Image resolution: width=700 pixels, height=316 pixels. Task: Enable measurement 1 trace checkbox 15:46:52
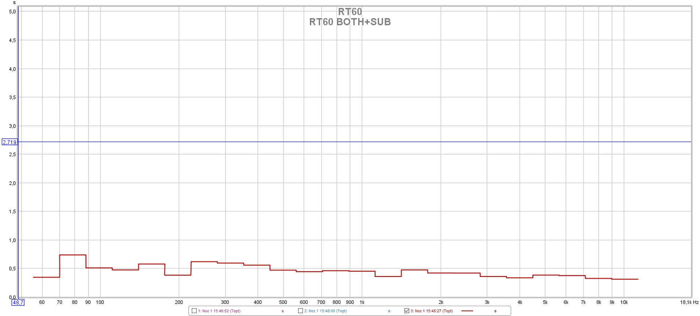pyautogui.click(x=194, y=311)
